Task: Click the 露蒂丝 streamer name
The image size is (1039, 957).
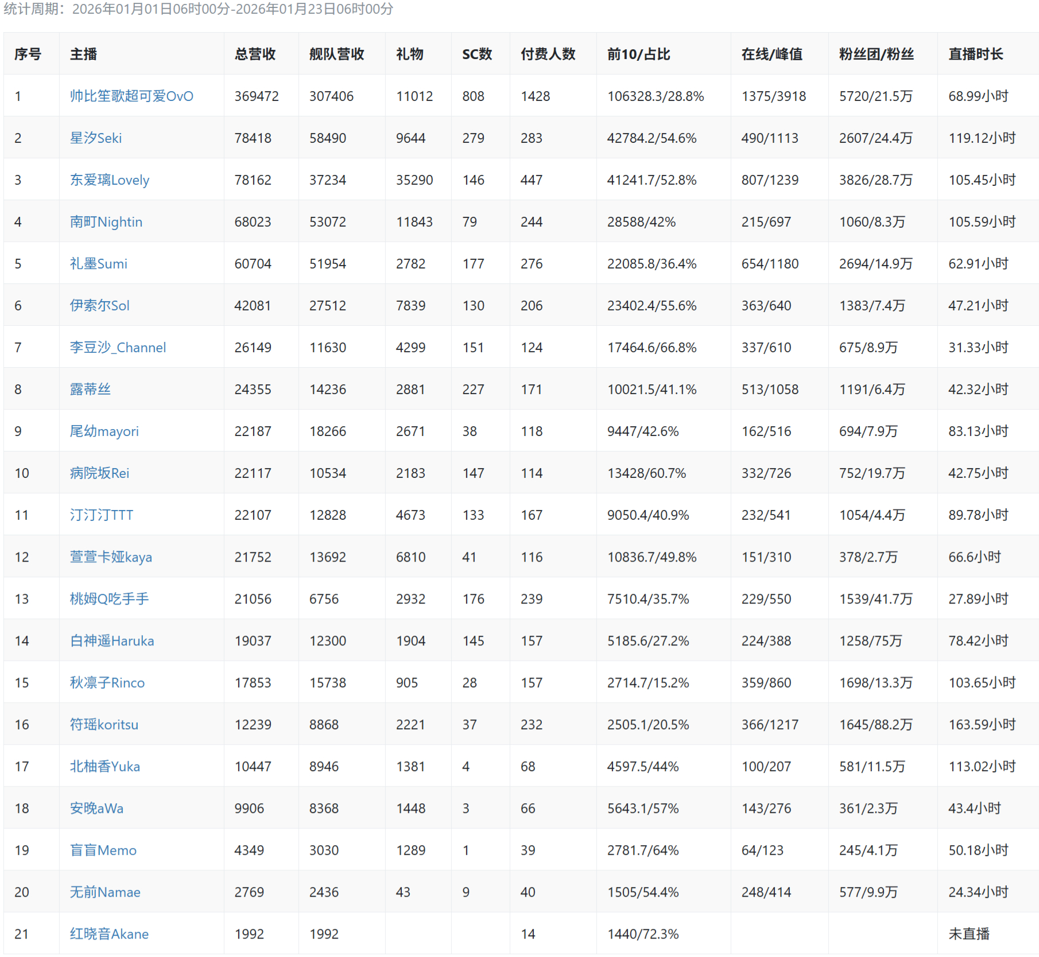Action: [90, 389]
